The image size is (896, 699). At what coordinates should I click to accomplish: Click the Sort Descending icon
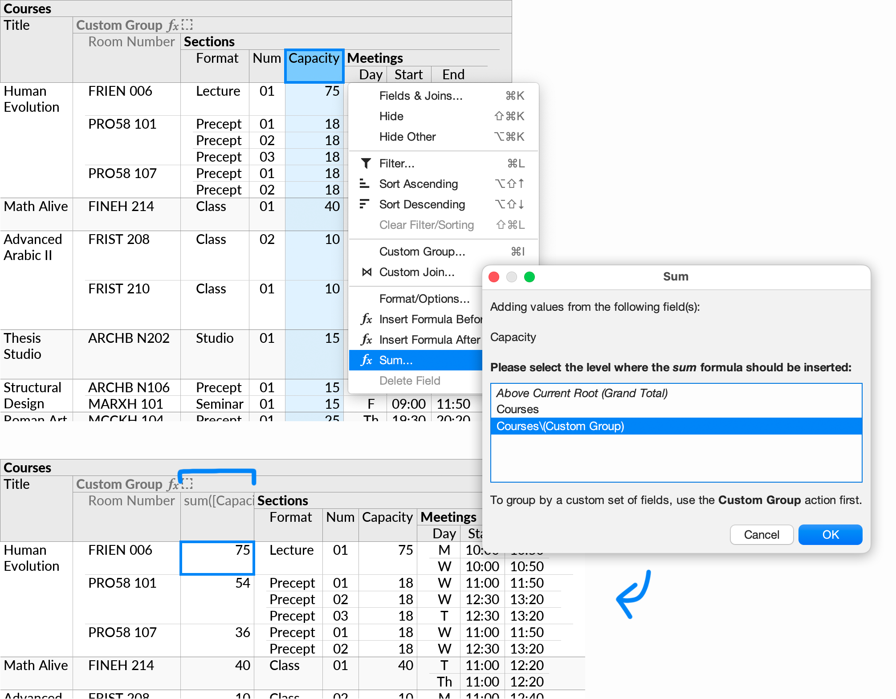tap(364, 204)
